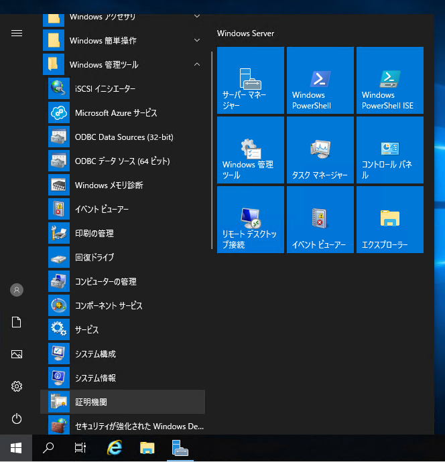
Task: Open ODBC Data Sources (32-bit) icon
Action: (x=59, y=137)
